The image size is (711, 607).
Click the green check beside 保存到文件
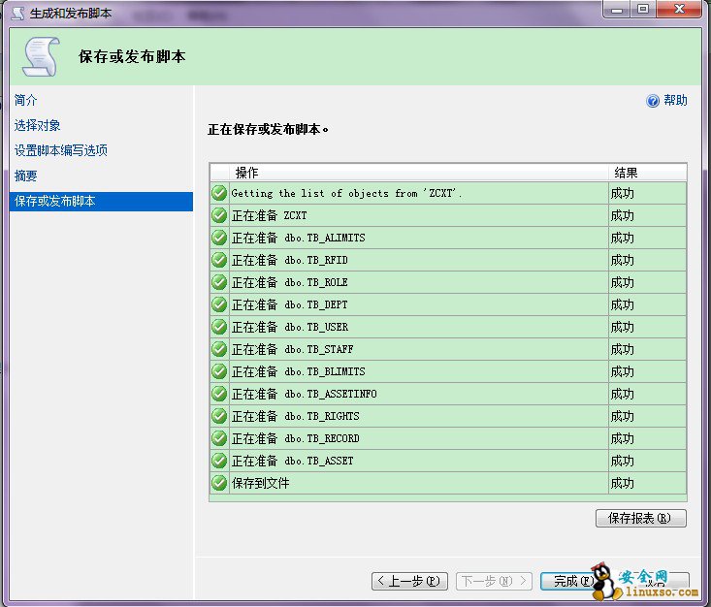(219, 483)
